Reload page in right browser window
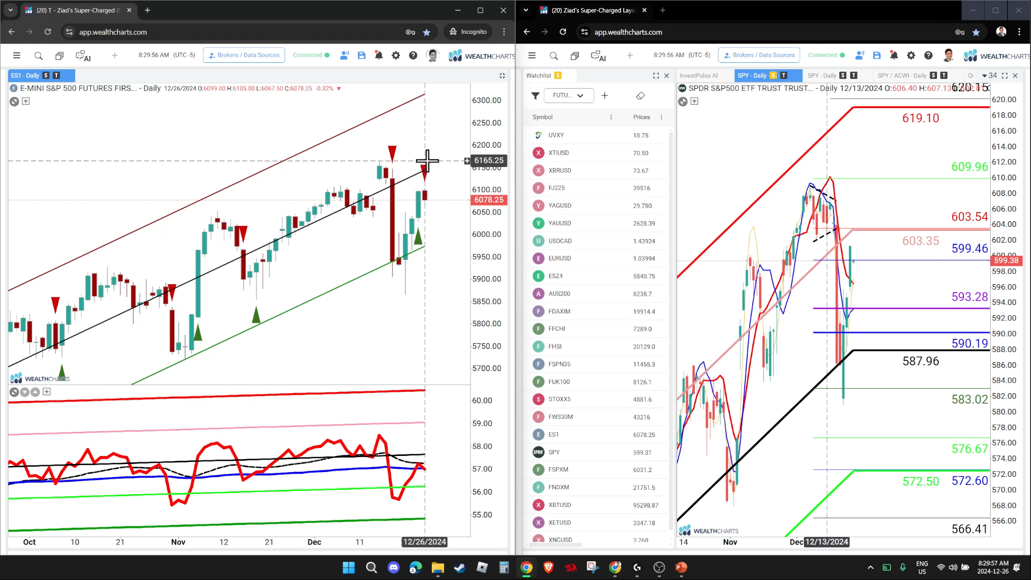This screenshot has width=1031, height=580. (x=563, y=32)
